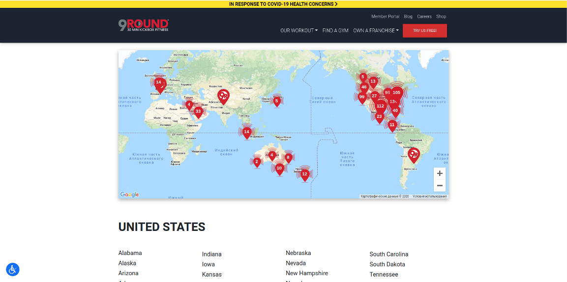Select the Alaska state link
The height and width of the screenshot is (282, 567).
pos(127,263)
